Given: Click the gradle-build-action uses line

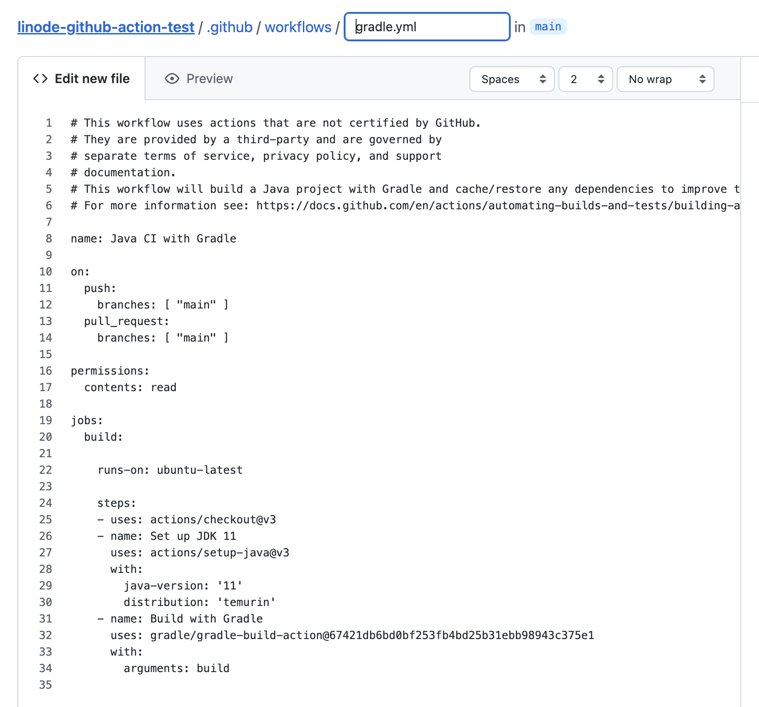Looking at the screenshot, I should [352, 635].
